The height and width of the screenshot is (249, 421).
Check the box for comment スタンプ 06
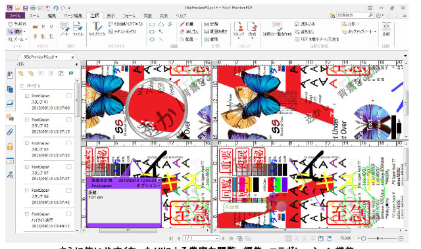69,190
